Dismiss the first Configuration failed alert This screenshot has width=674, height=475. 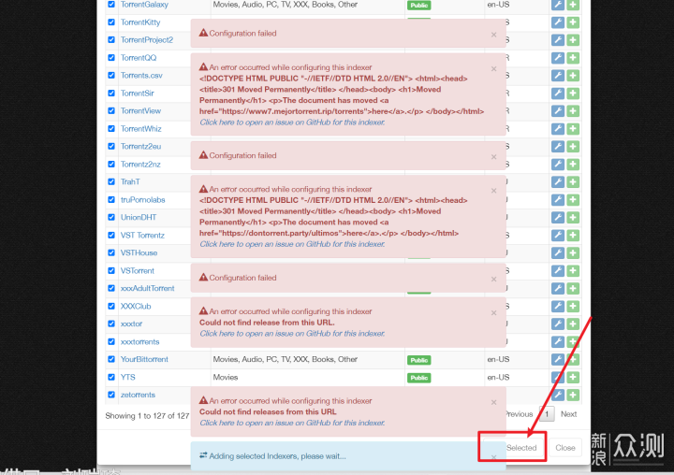pos(494,35)
